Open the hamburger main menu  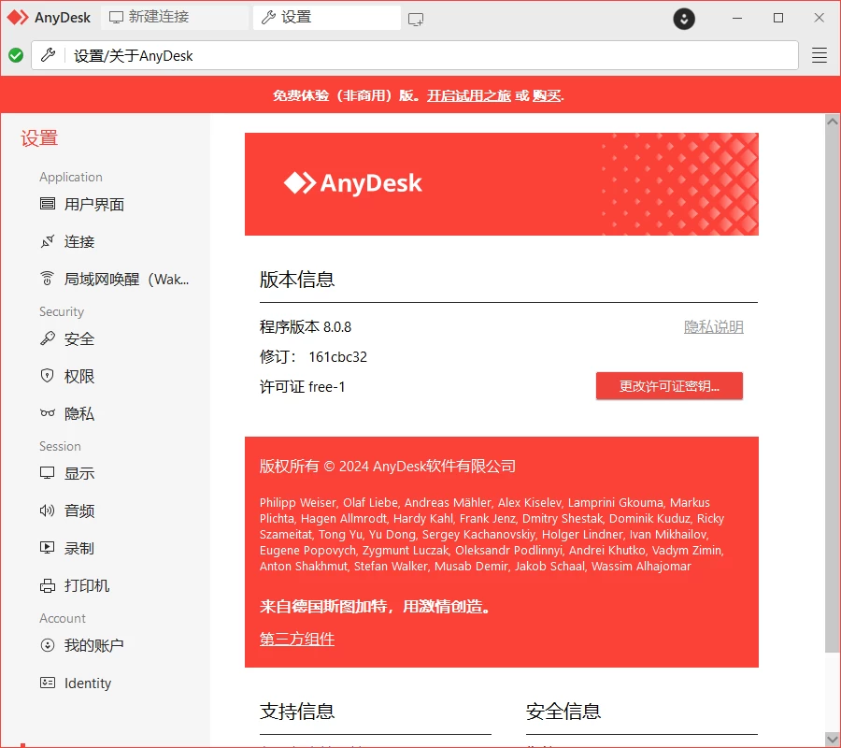(x=819, y=55)
